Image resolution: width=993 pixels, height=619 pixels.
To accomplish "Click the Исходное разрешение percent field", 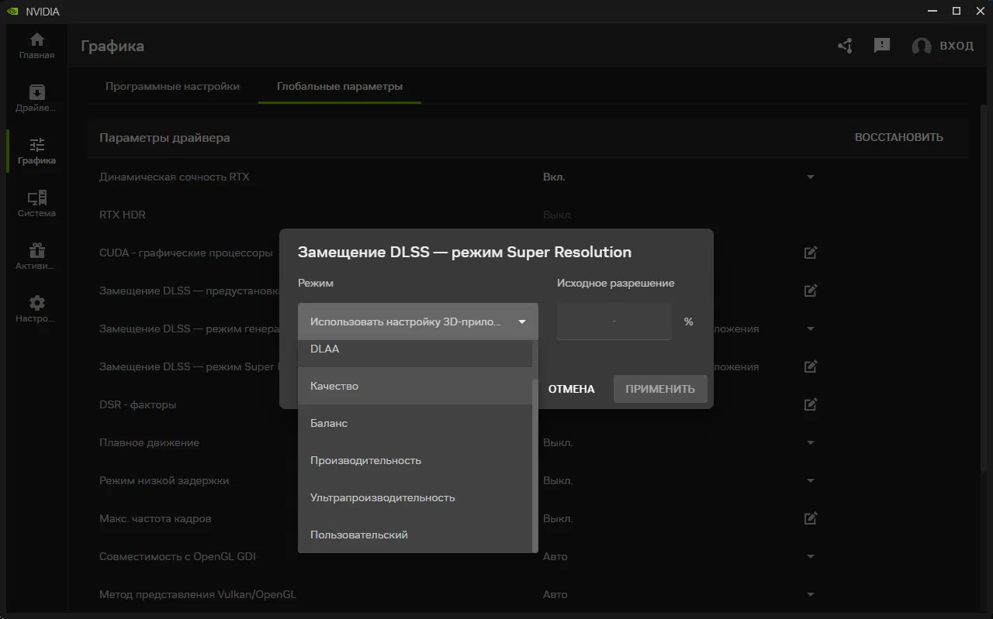I will (x=614, y=322).
